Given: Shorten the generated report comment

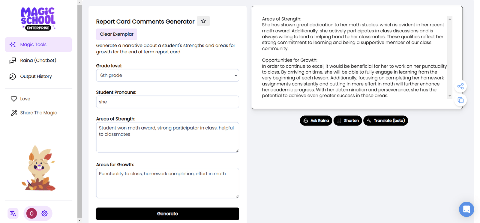Looking at the screenshot, I should tap(347, 120).
